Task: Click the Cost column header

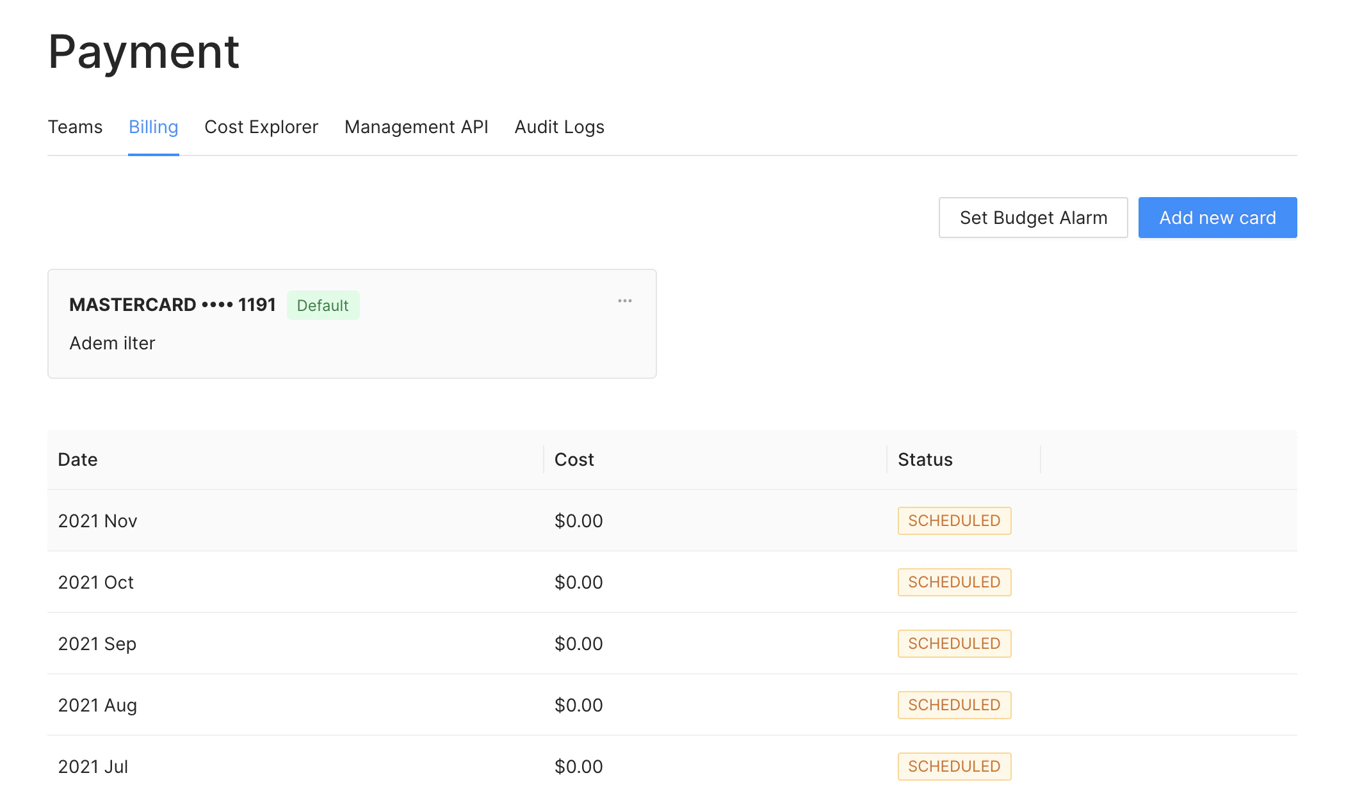Action: (574, 459)
